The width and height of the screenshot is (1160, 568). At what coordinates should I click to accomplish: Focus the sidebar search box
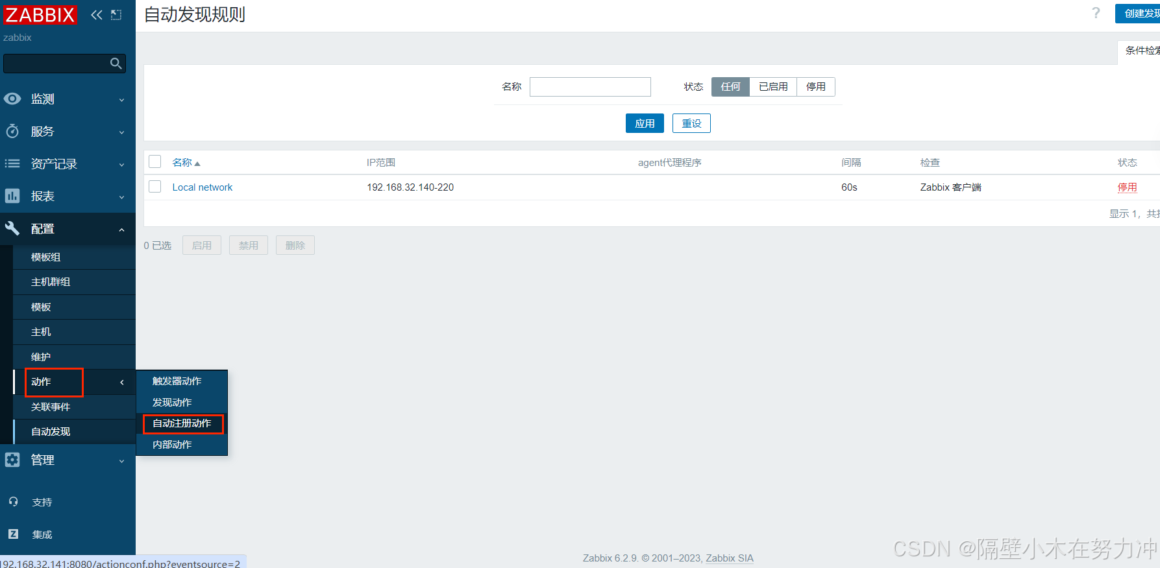(x=64, y=64)
